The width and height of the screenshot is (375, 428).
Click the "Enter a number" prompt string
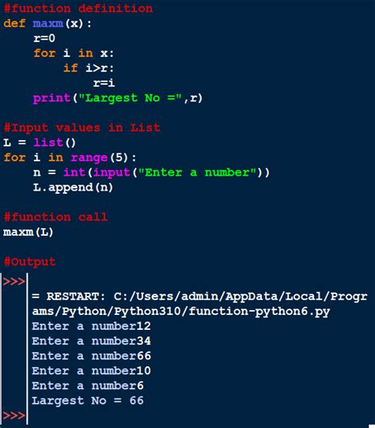coord(198,172)
